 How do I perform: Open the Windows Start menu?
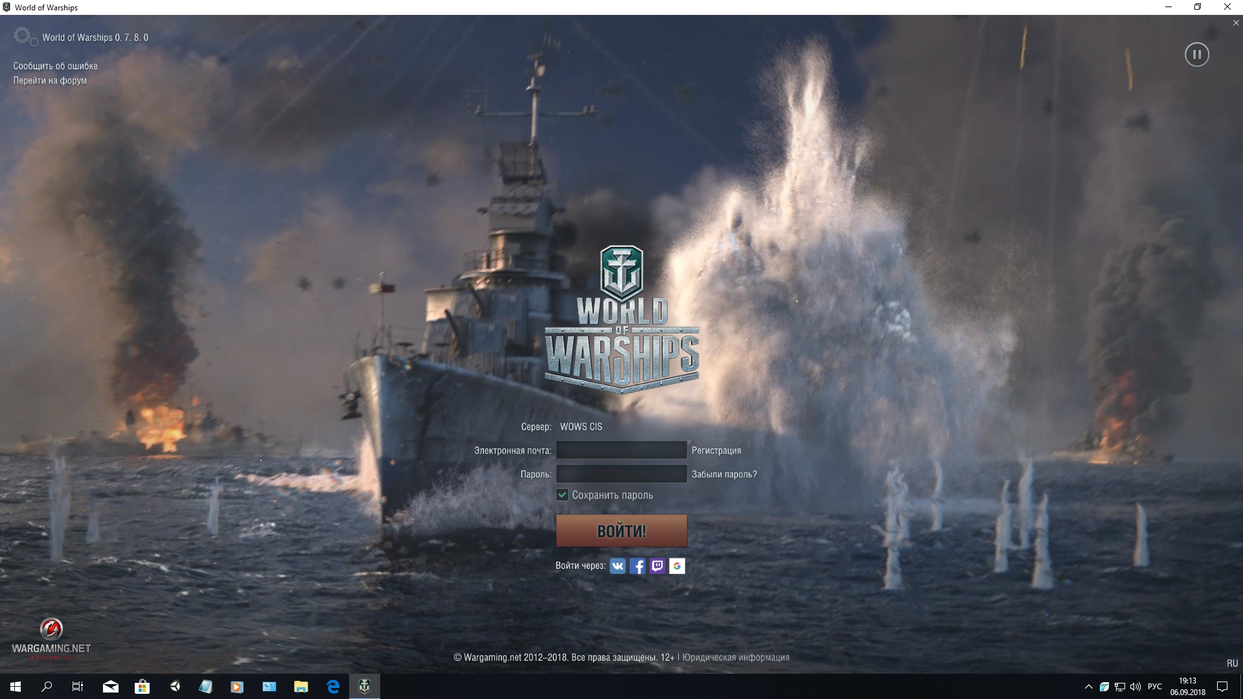pyautogui.click(x=16, y=687)
